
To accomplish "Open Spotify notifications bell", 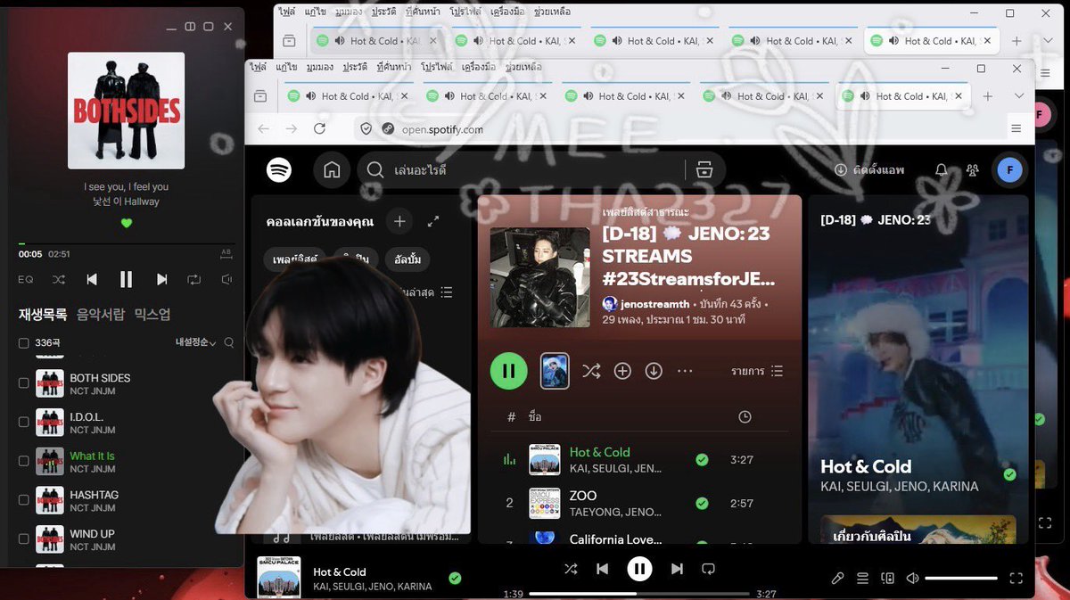I will pos(941,169).
